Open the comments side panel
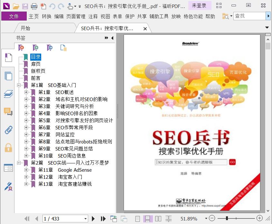 point(8,112)
